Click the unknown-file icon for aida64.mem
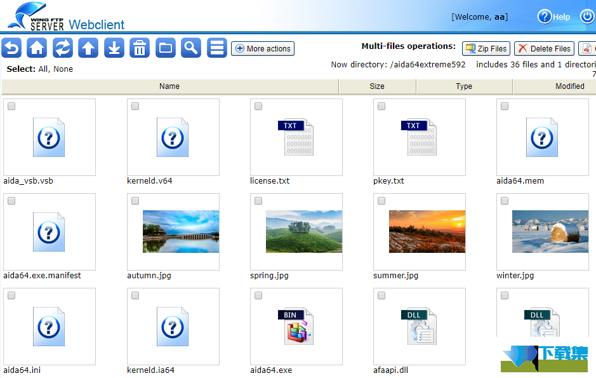The width and height of the screenshot is (596, 378). pyautogui.click(x=542, y=137)
